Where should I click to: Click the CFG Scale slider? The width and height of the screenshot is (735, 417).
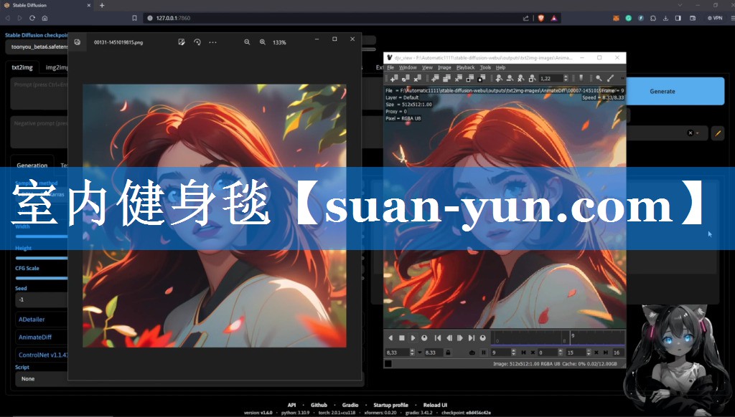pos(42,278)
